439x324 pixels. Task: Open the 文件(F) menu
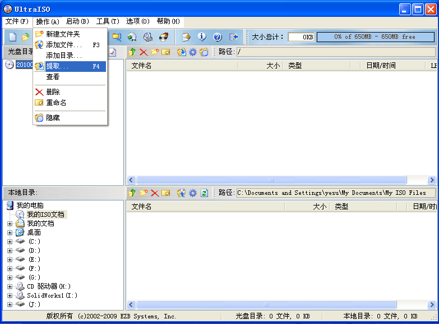pos(17,21)
